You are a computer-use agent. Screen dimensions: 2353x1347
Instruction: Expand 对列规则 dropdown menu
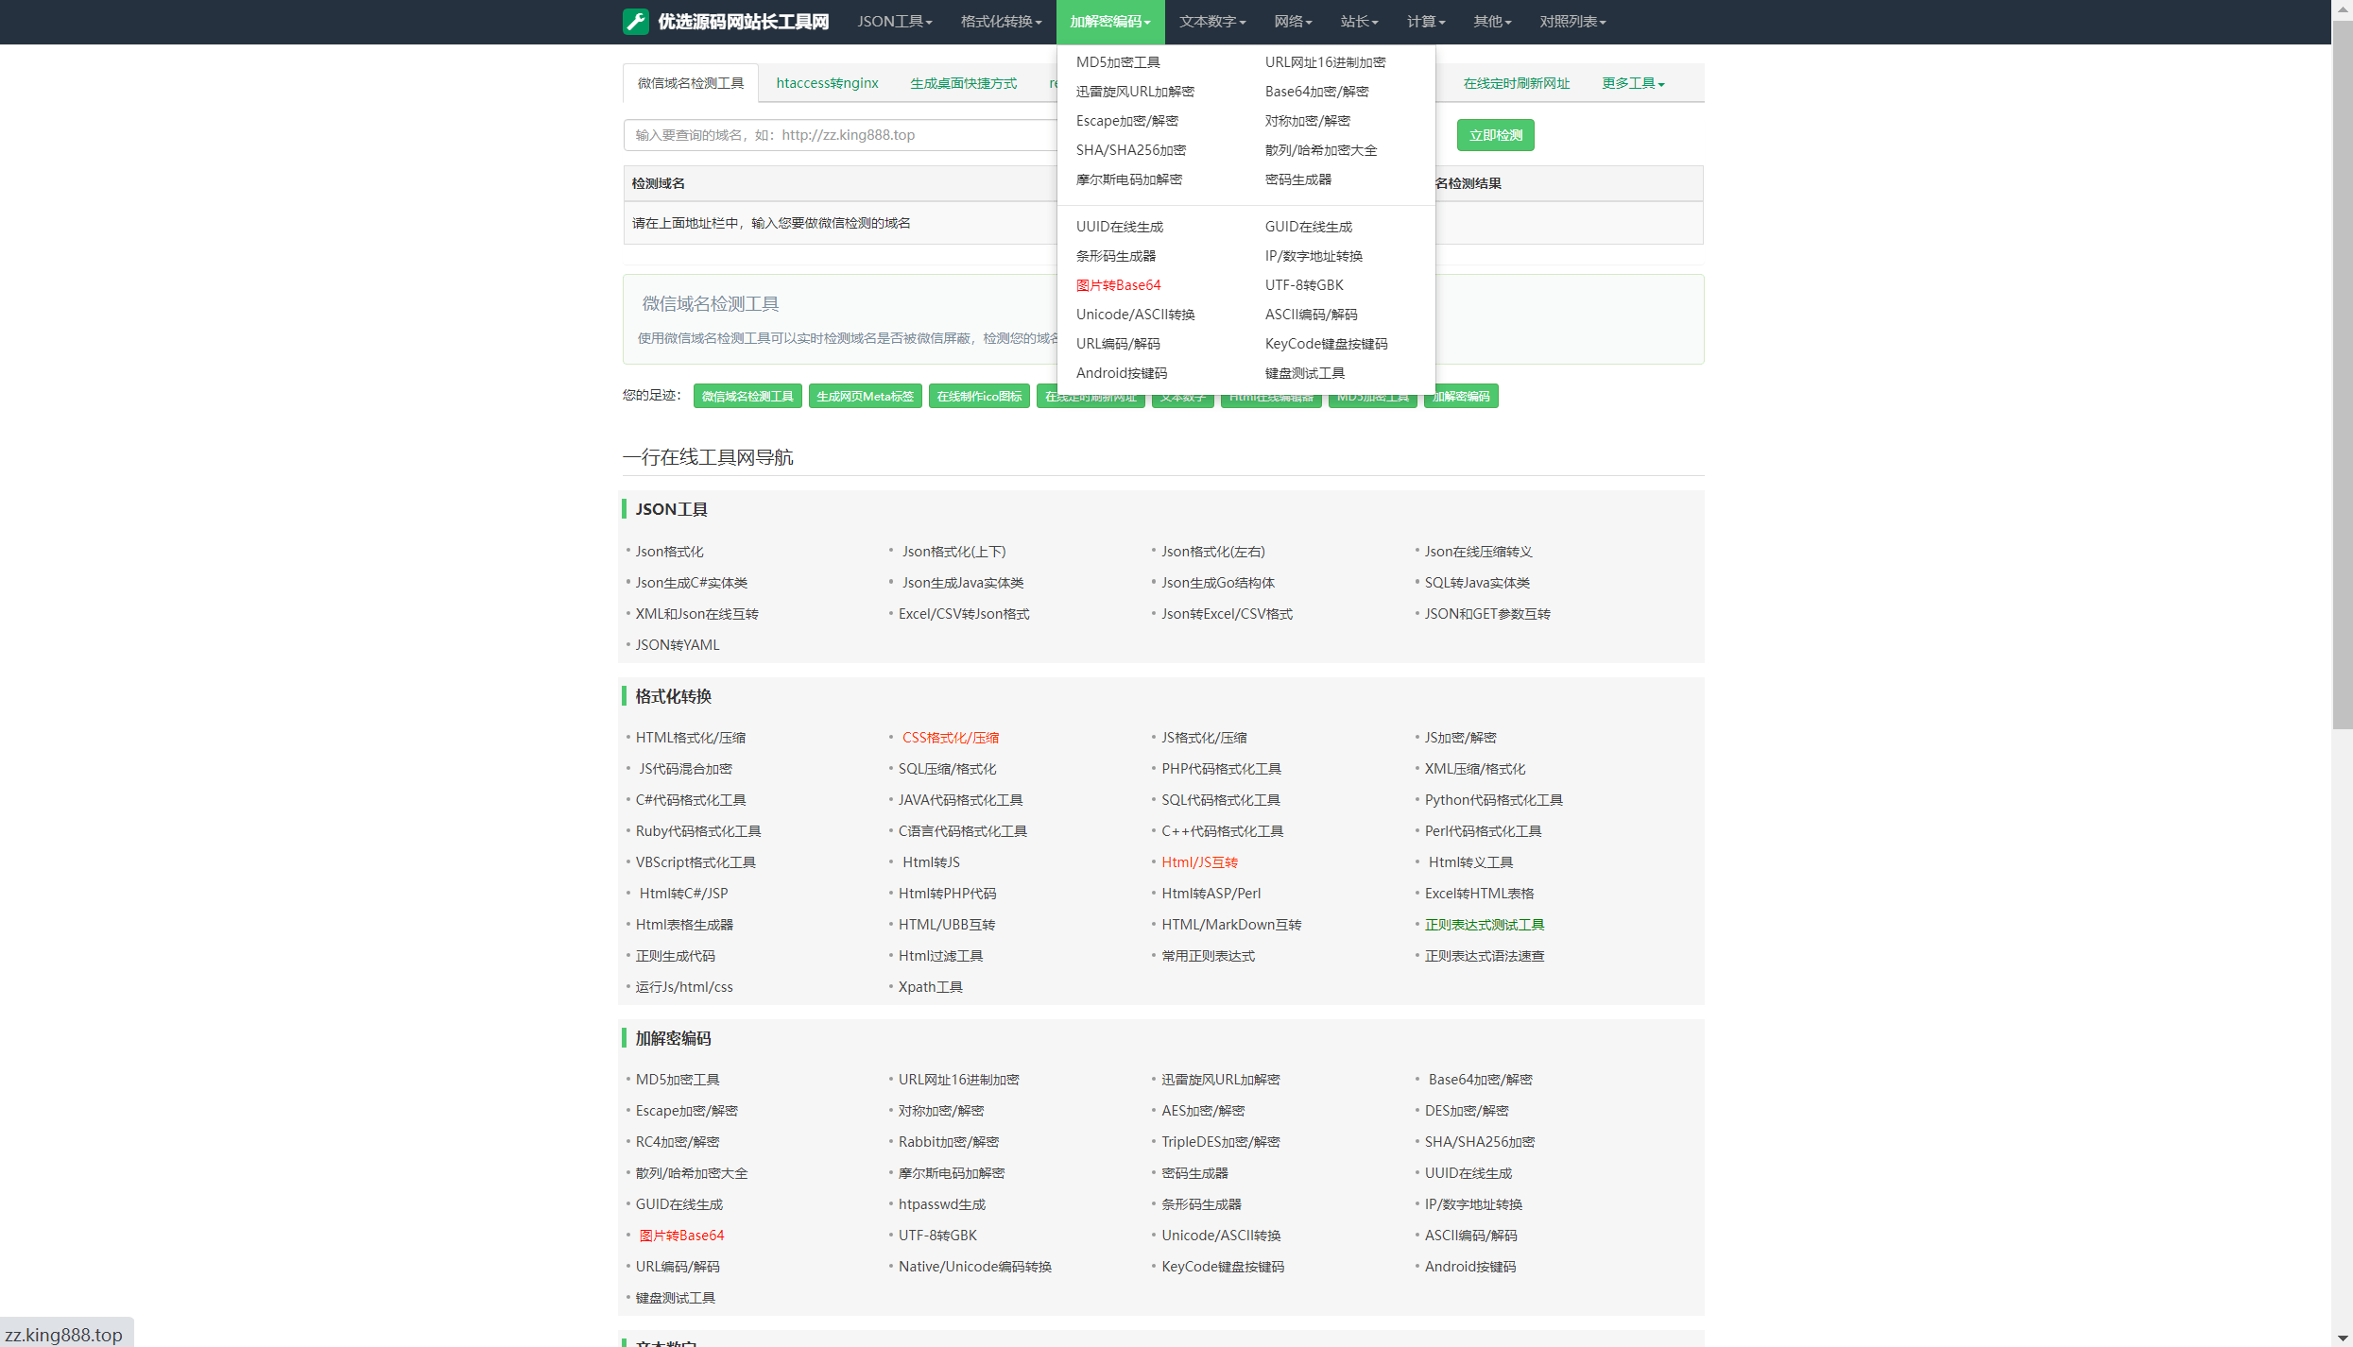coord(1571,21)
